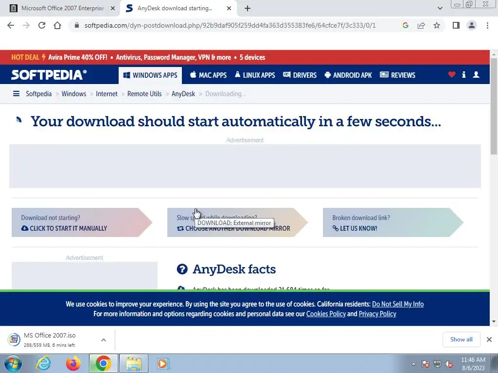This screenshot has height=373, width=498.
Task: Open the REVIEWS section
Action: pos(398,75)
